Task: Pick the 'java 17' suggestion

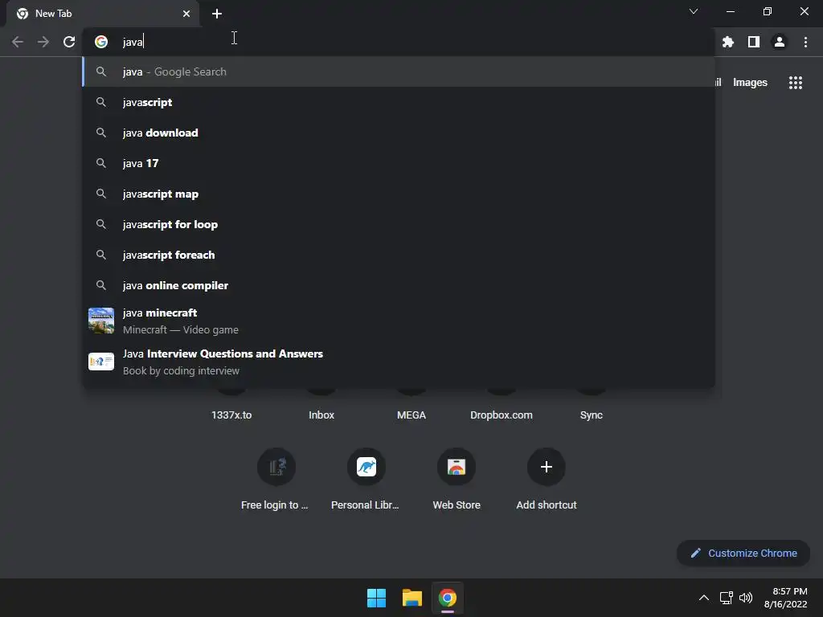Action: click(x=399, y=163)
